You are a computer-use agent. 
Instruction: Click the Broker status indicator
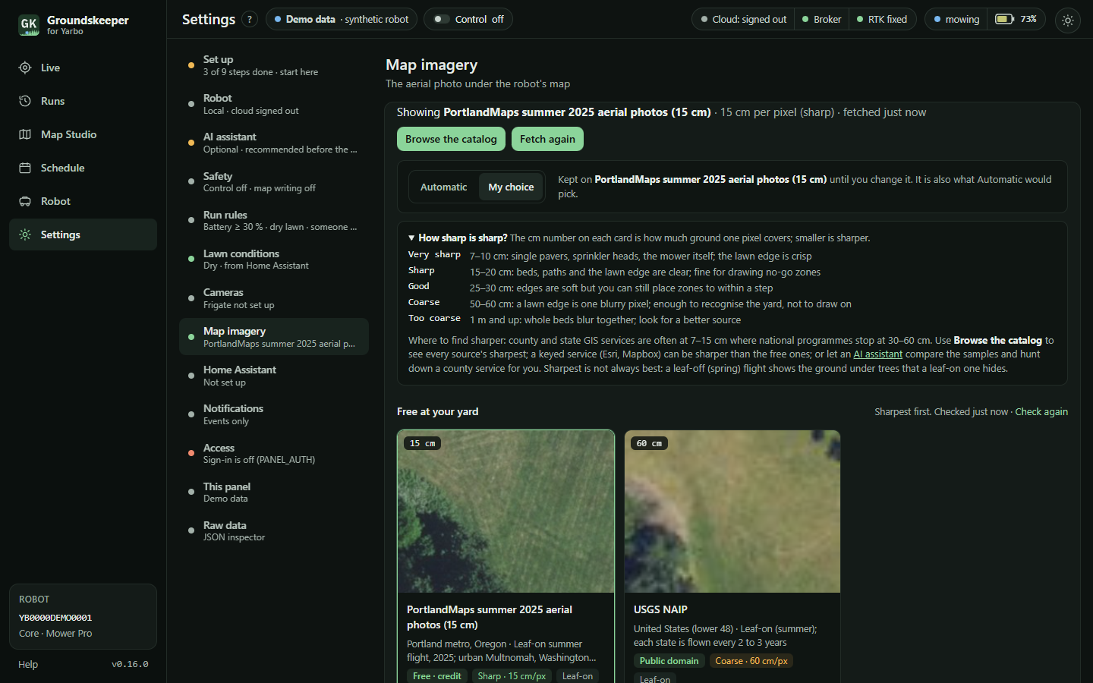point(822,19)
